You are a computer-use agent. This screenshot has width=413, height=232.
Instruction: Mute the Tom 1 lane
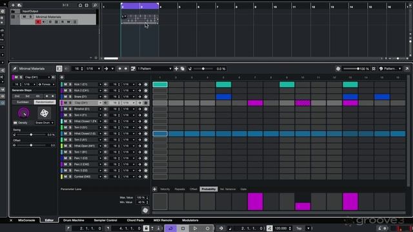pyautogui.click(x=65, y=152)
